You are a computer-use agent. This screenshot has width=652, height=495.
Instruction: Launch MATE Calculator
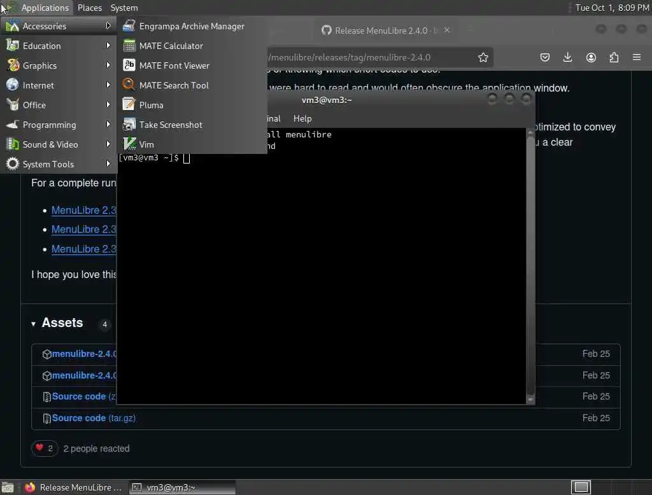tap(192, 46)
